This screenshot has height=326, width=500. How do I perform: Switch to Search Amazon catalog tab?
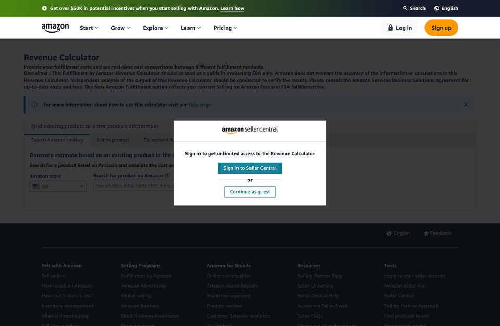click(57, 140)
